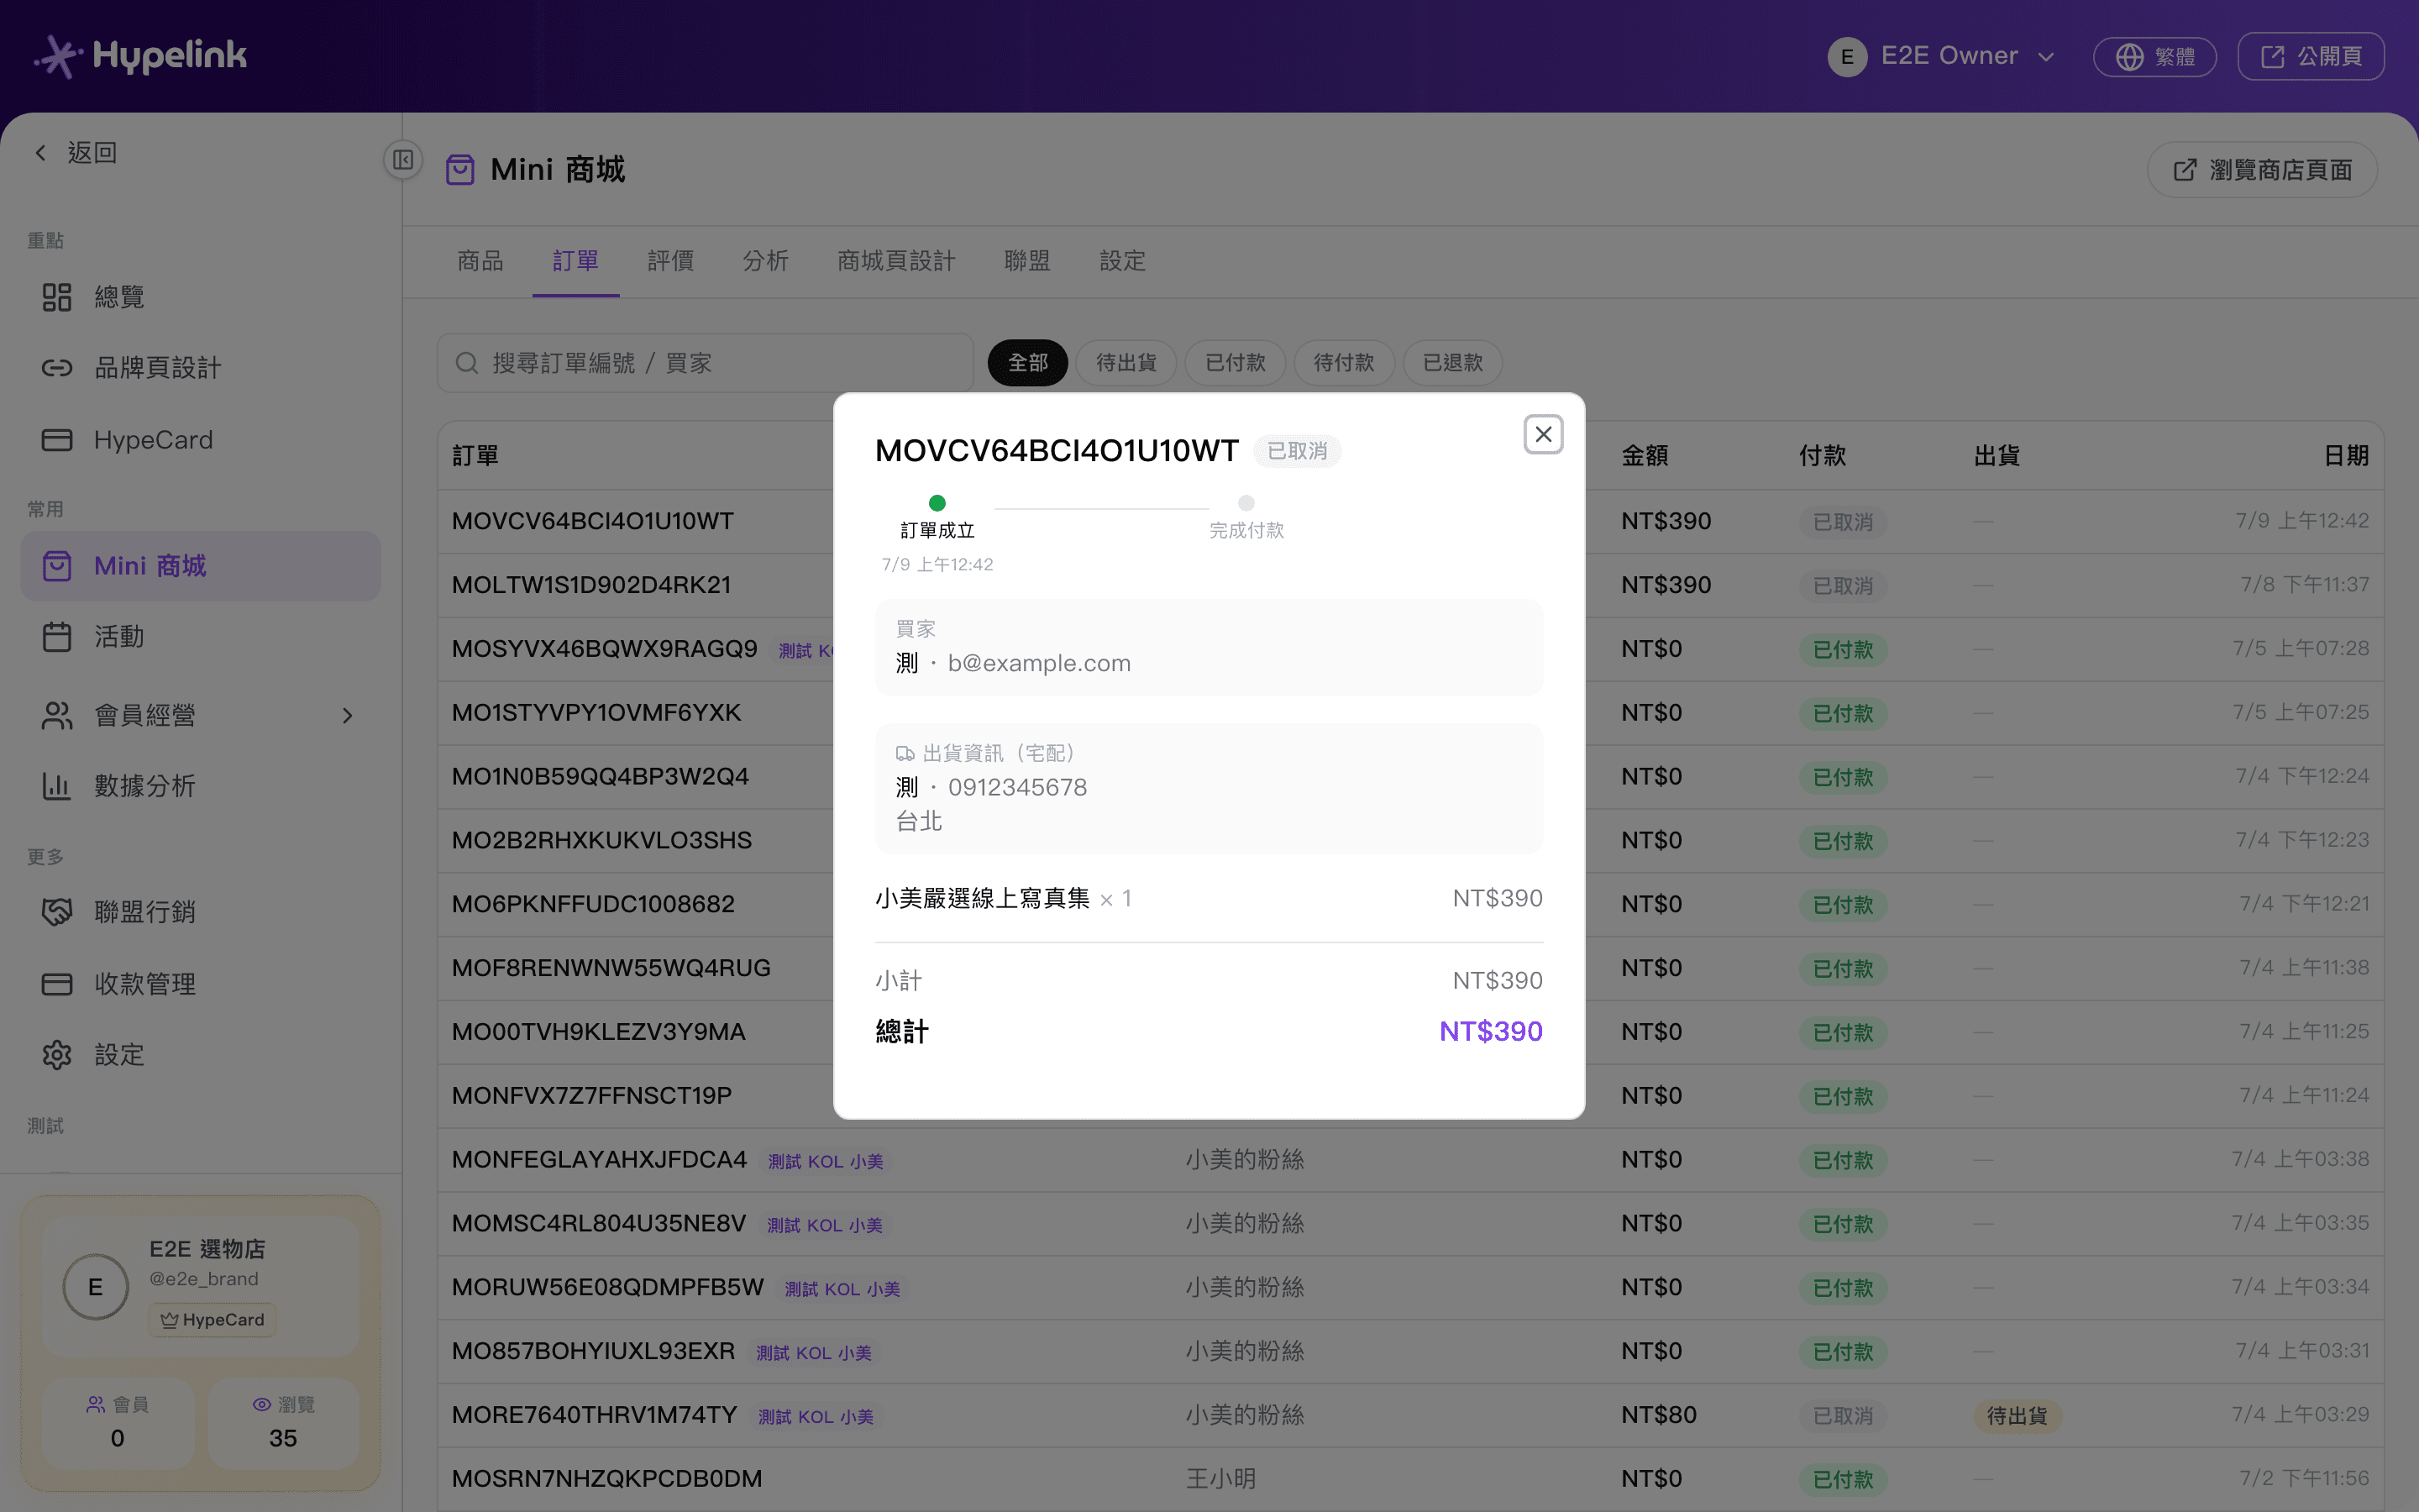Open 總覽 overview in sidebar
The width and height of the screenshot is (2419, 1512).
click(200, 297)
